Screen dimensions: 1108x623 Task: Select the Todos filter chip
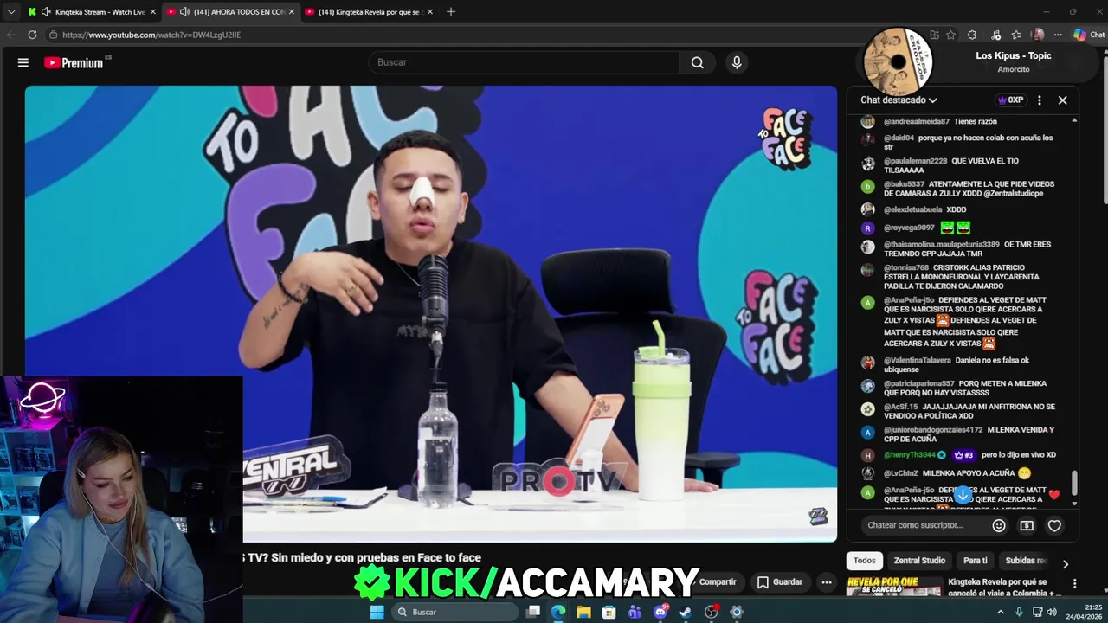(865, 561)
